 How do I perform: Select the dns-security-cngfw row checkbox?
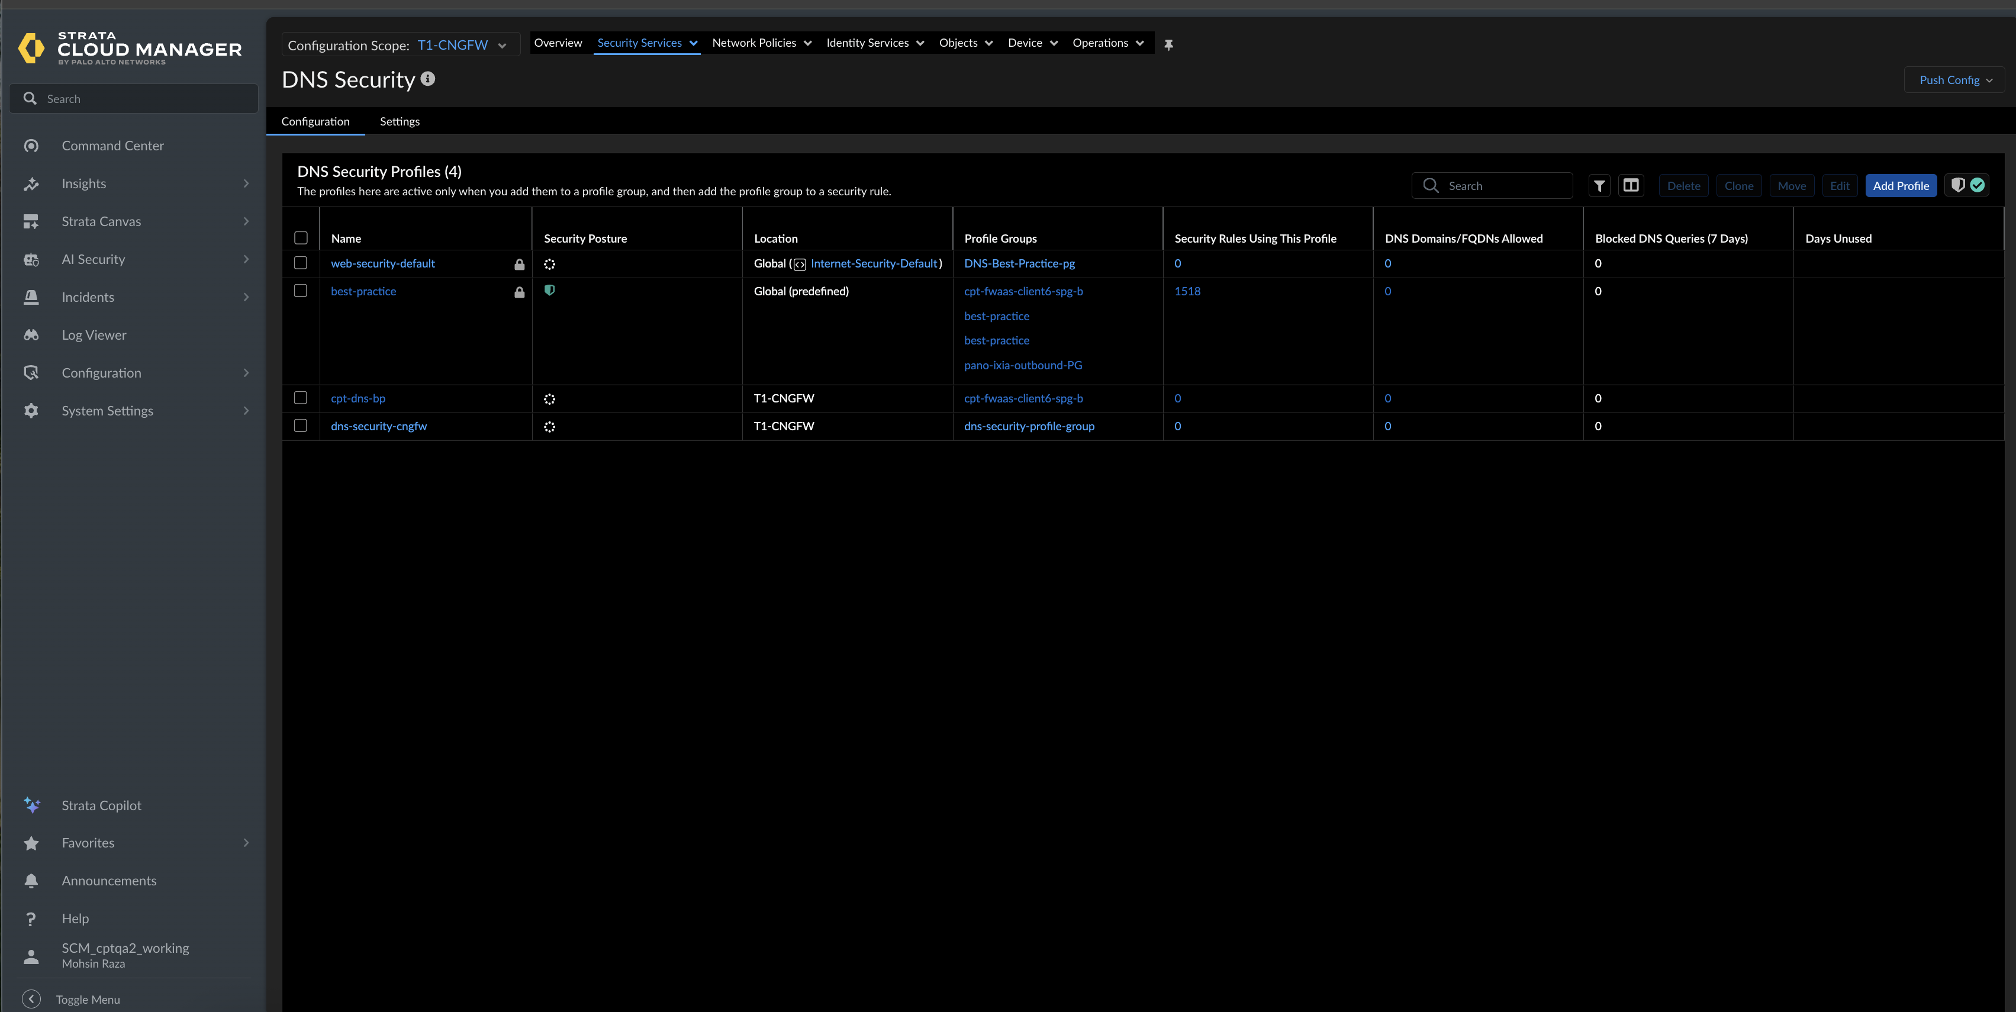pos(301,426)
